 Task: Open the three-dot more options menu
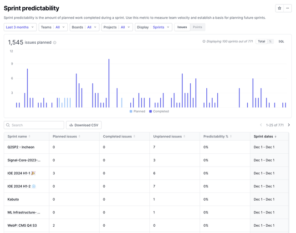click(x=287, y=8)
